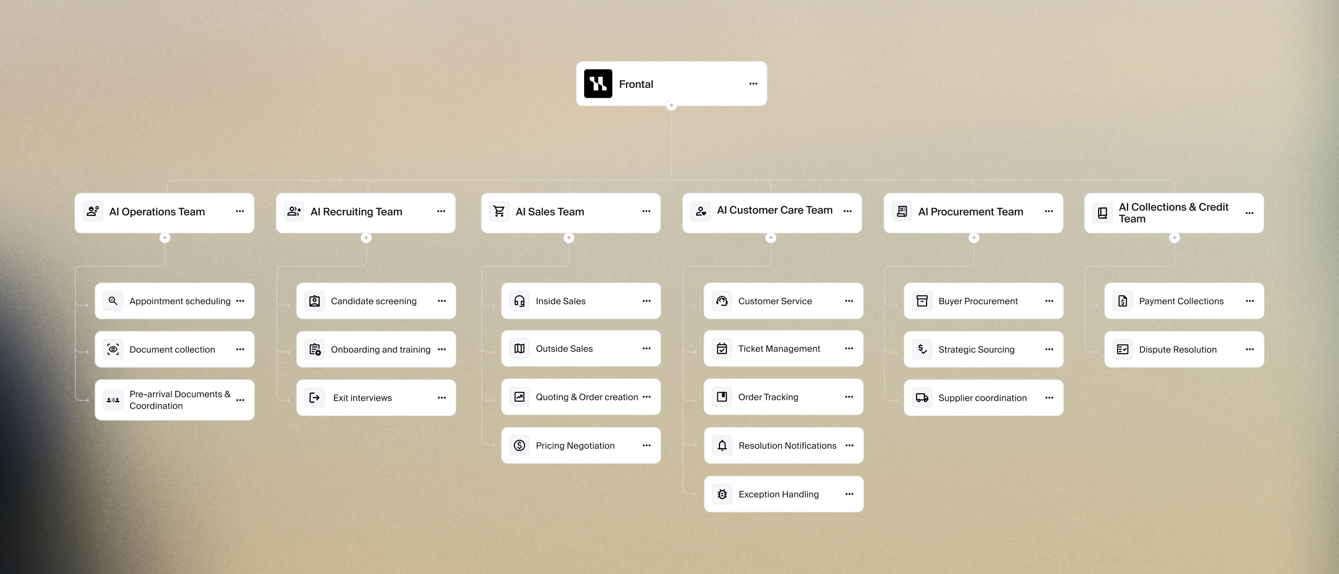Click the Exit interviews logout icon
The height and width of the screenshot is (574, 1339).
tap(315, 398)
